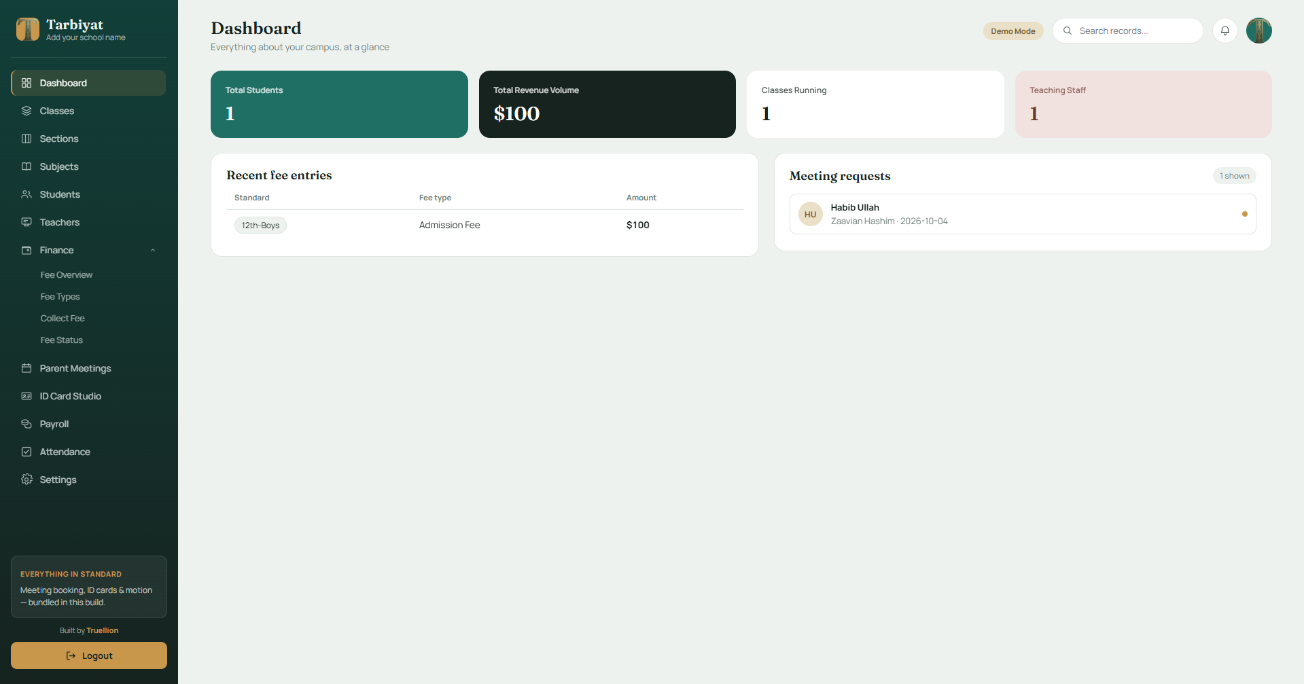Image resolution: width=1304 pixels, height=684 pixels.
Task: Click the Everything in Standard promo card
Action: coord(89,587)
